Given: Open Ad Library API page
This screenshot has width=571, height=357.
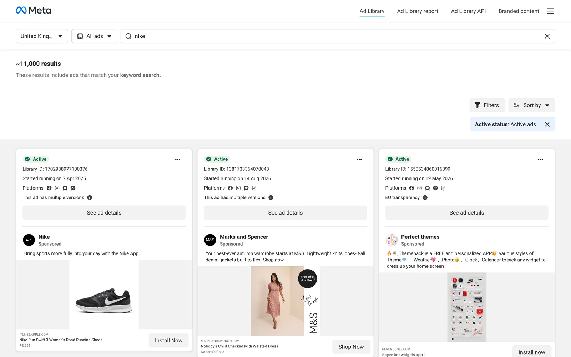Looking at the screenshot, I should (468, 11).
